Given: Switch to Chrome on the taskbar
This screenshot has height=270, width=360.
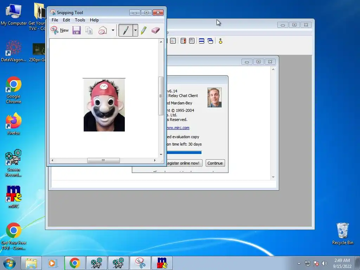Looking at the screenshot, I should coord(75,263).
